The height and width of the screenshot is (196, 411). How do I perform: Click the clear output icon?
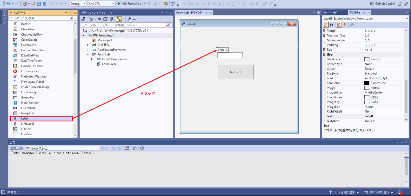click(127, 148)
